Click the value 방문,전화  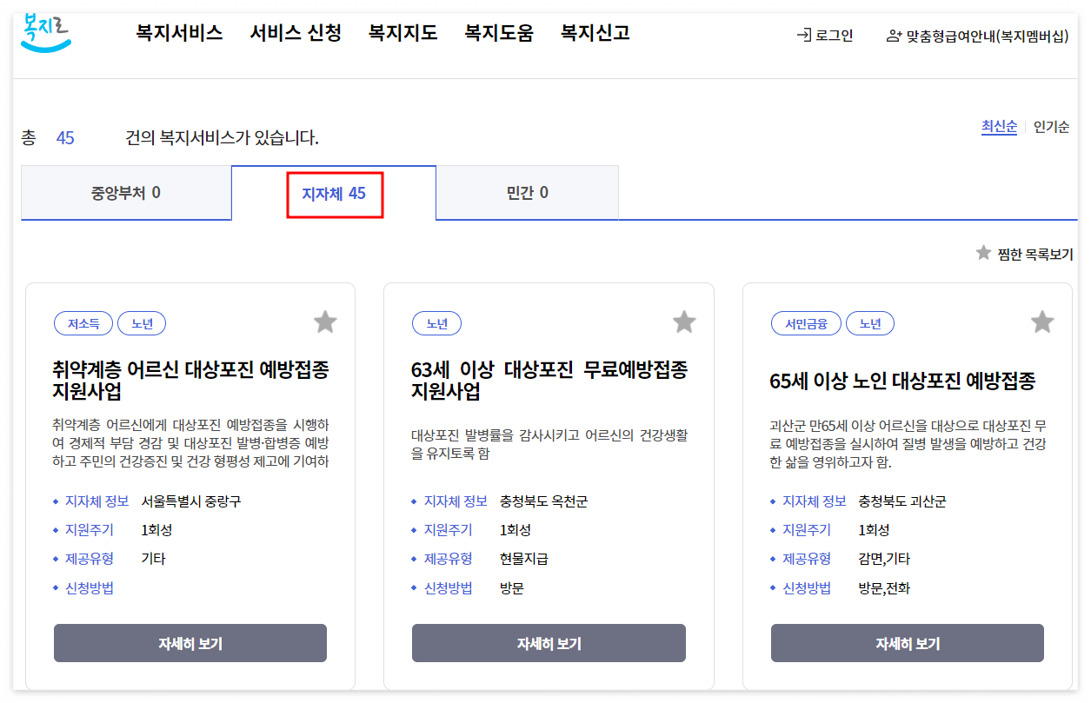(885, 588)
